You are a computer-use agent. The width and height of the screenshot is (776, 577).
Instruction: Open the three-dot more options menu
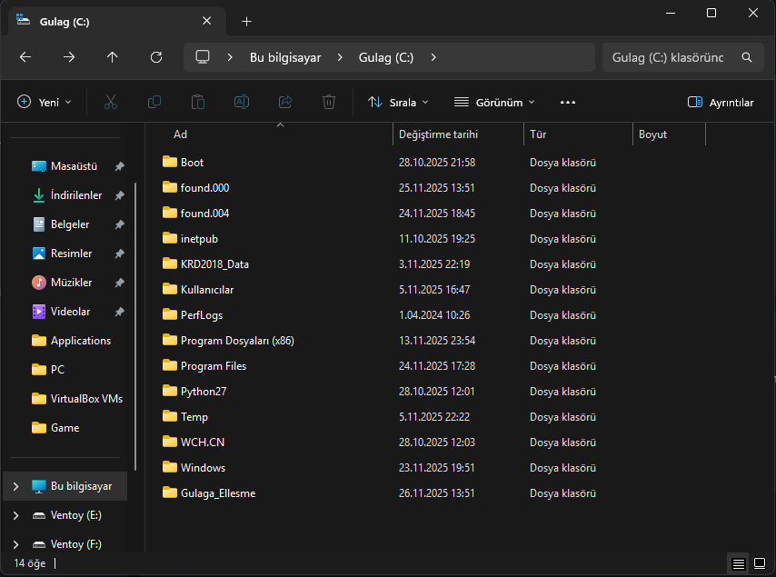(x=568, y=103)
